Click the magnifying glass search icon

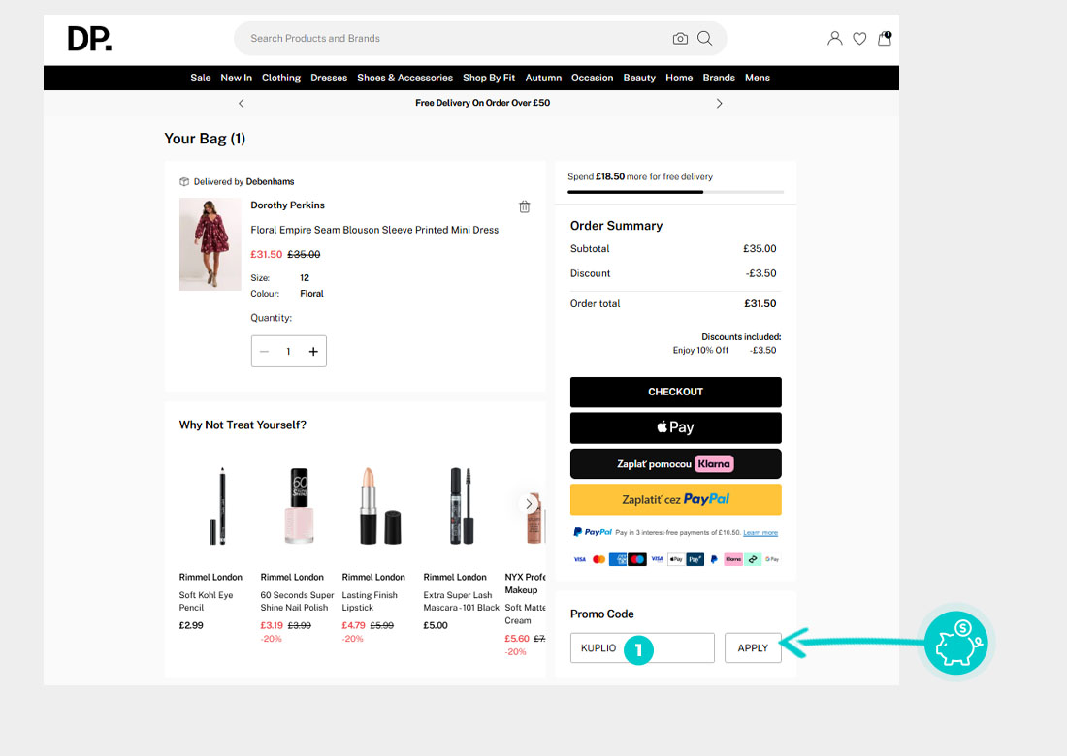pyautogui.click(x=705, y=39)
